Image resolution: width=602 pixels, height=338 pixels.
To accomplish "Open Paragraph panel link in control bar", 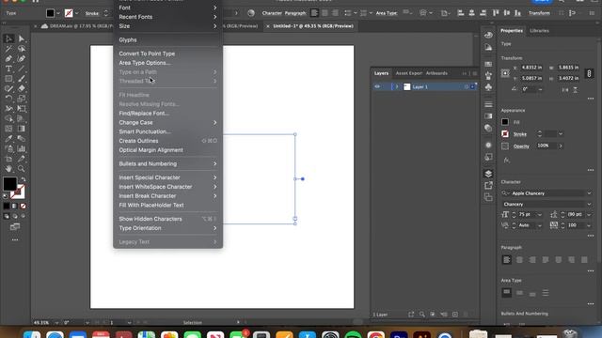I will 295,13.
